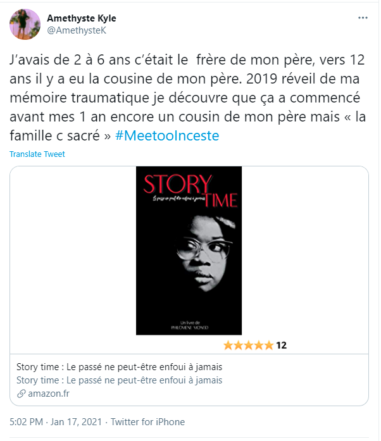381x441 pixels.
Task: Click Amethyste Kyle's round profile avatar
Action: (25, 24)
